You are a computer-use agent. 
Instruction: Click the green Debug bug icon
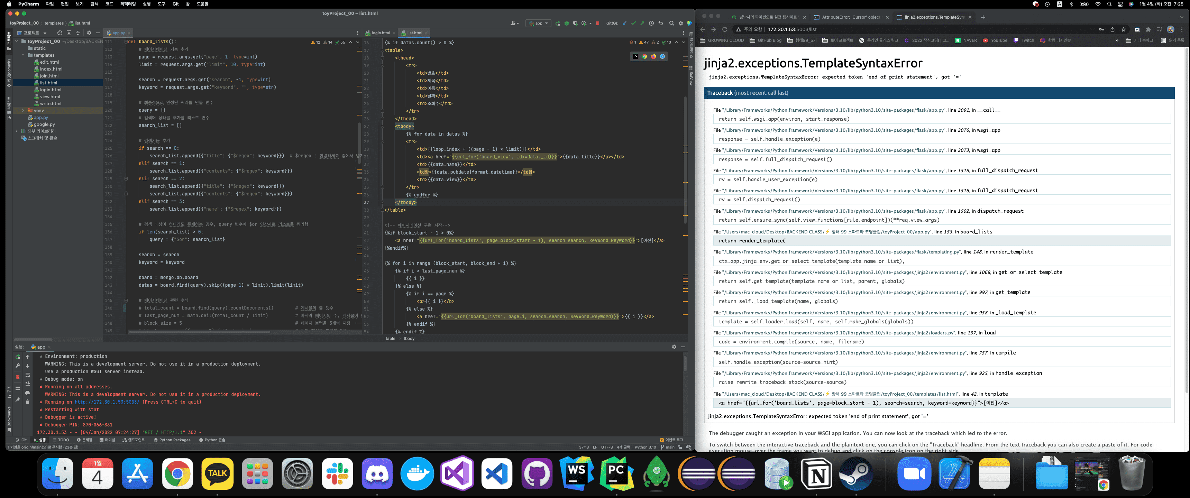566,23
